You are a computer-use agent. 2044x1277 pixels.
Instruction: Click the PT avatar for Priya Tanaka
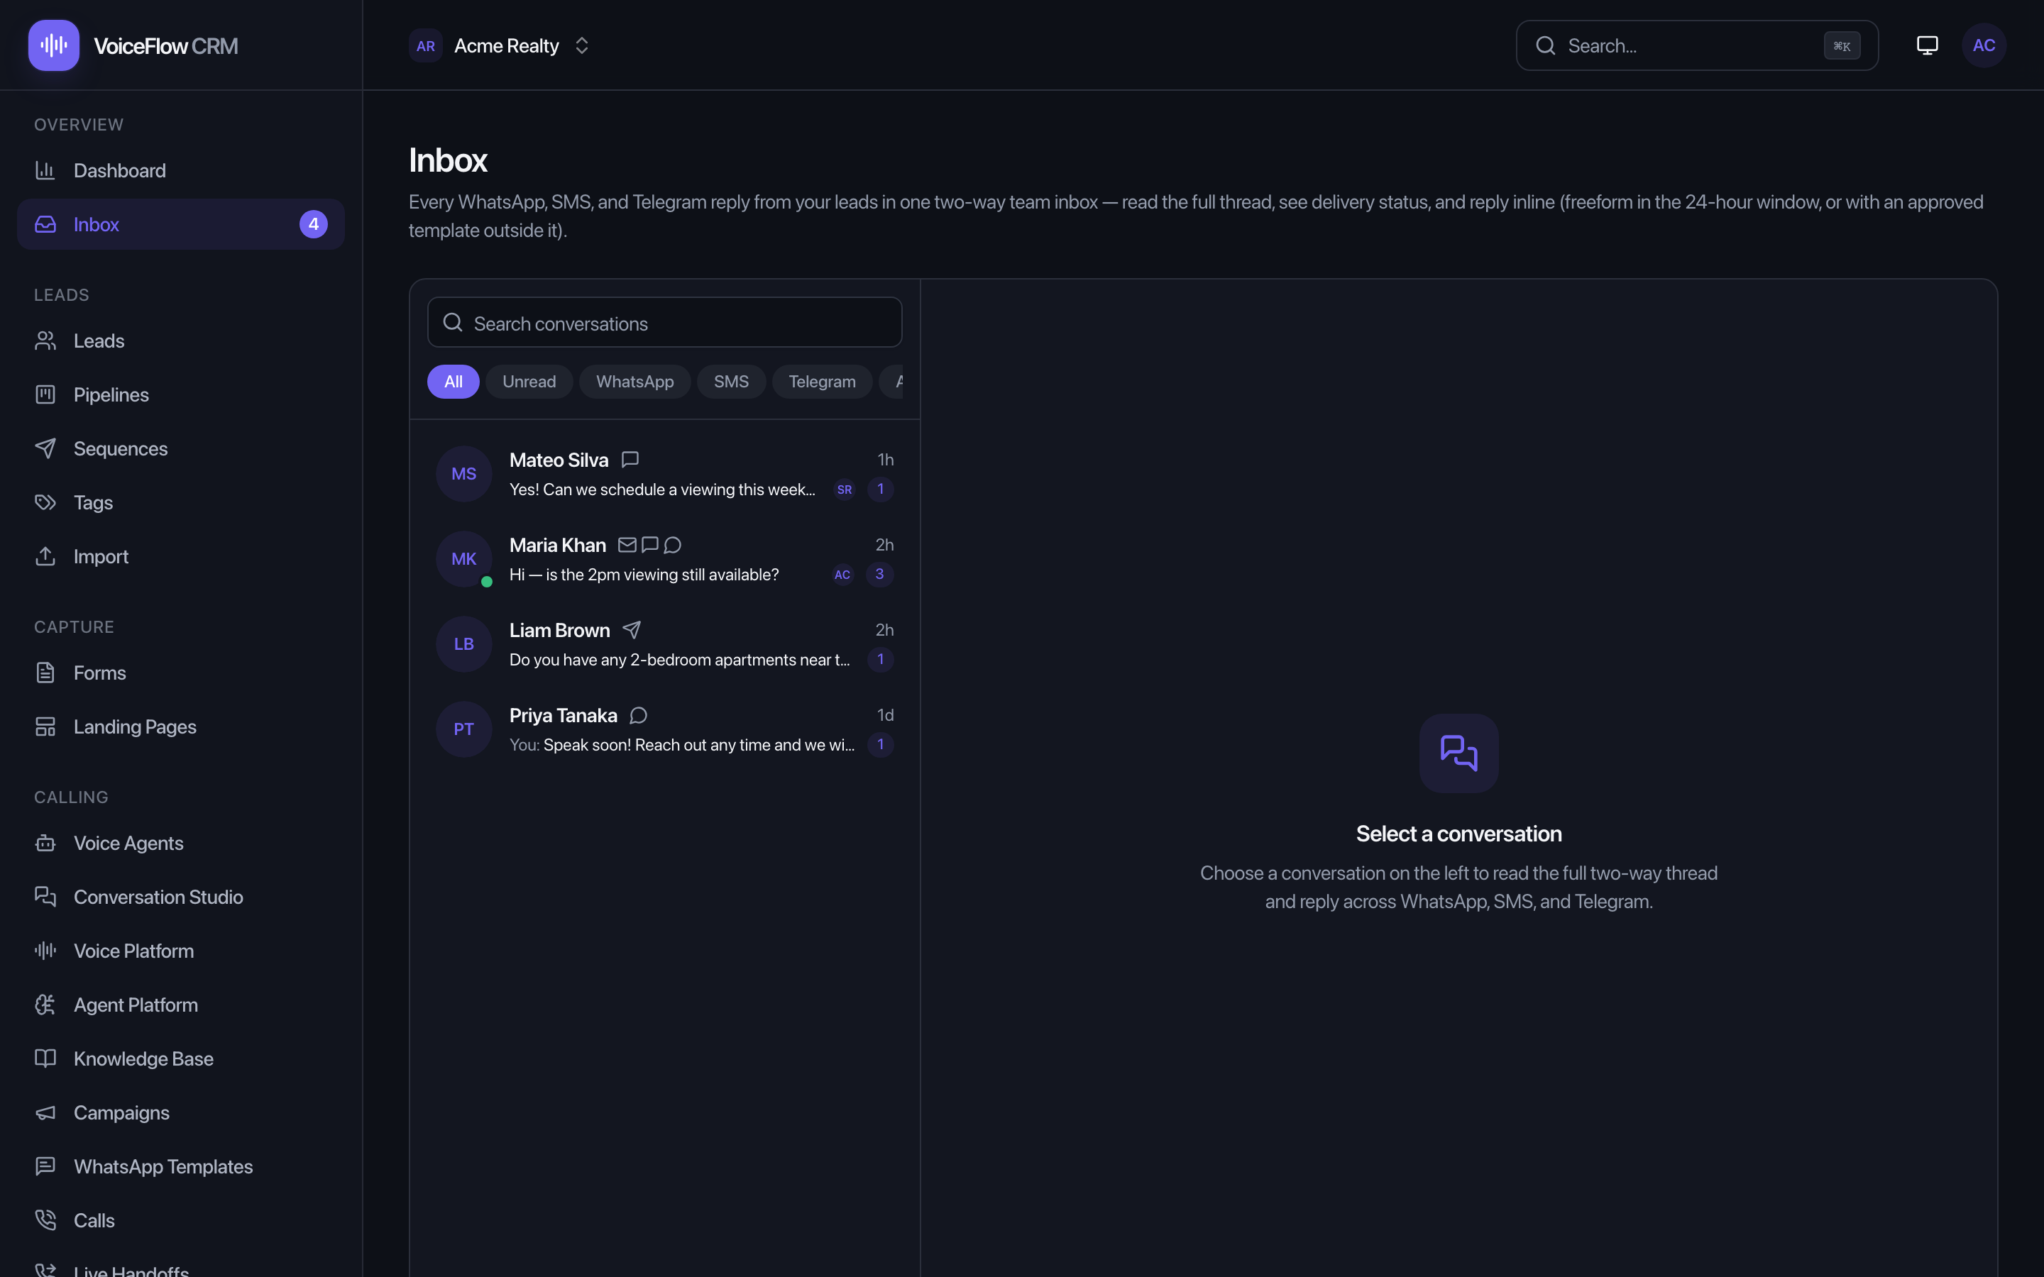[x=463, y=730]
